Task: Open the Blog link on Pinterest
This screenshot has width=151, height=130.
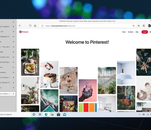Action: coord(137,32)
